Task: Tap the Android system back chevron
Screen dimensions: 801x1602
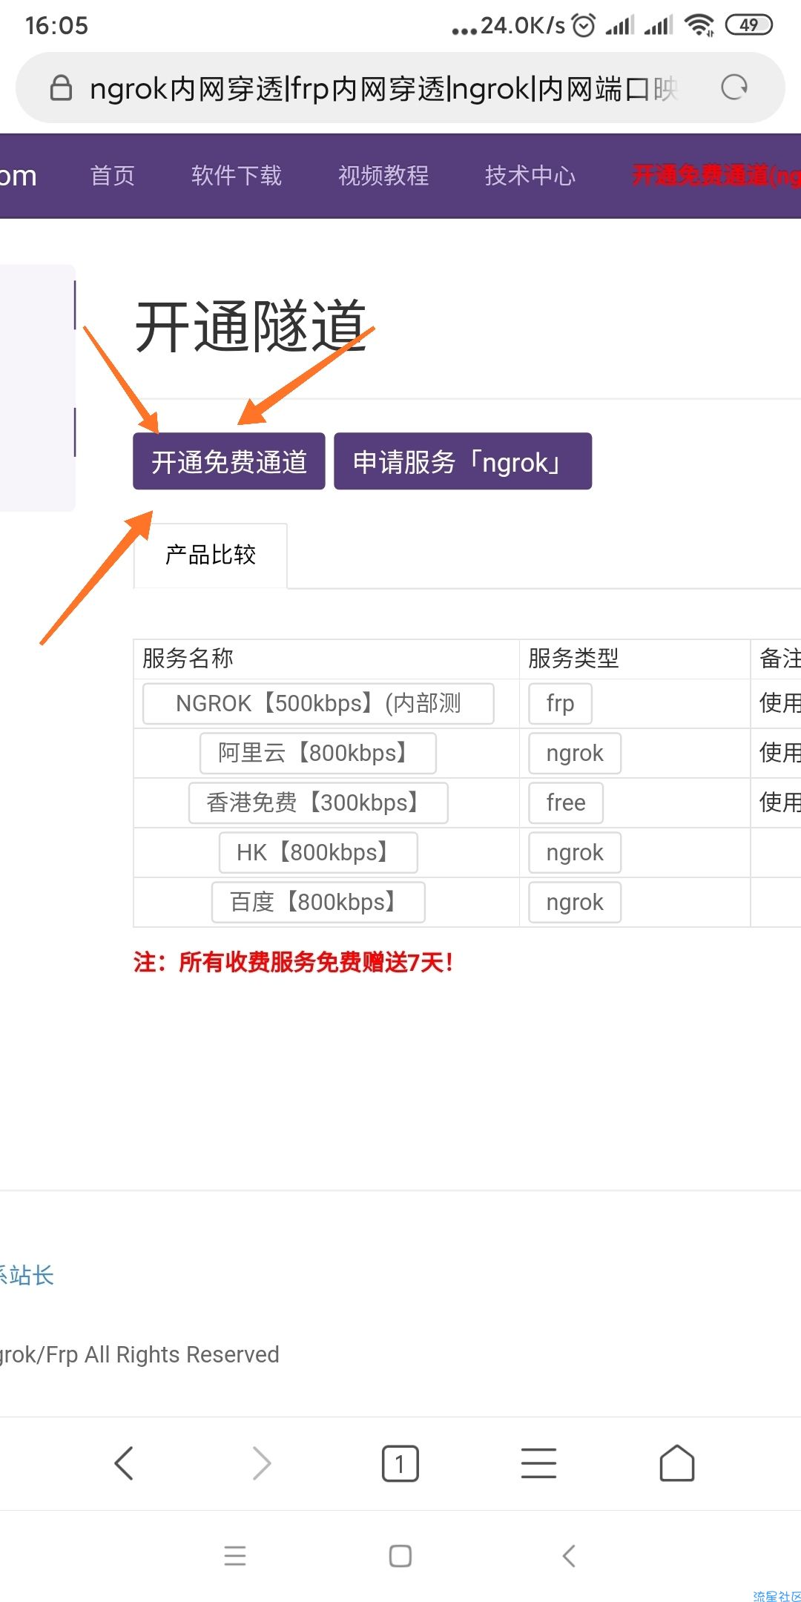Action: click(x=569, y=1555)
